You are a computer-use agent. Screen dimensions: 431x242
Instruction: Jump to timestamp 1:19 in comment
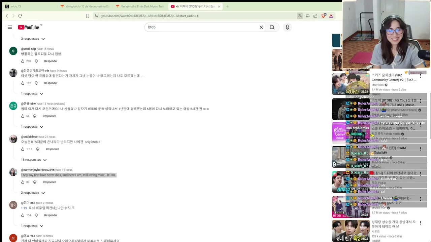pos(24,208)
